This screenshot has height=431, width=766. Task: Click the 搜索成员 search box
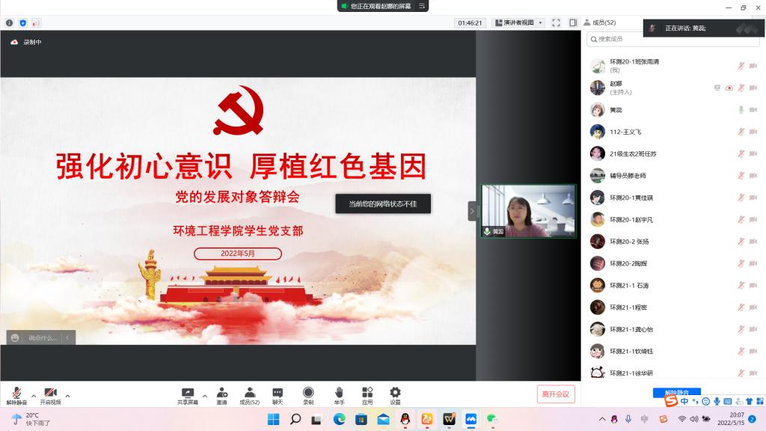tap(673, 39)
